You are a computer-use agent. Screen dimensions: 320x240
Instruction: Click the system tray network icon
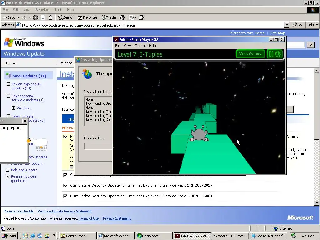(293, 236)
